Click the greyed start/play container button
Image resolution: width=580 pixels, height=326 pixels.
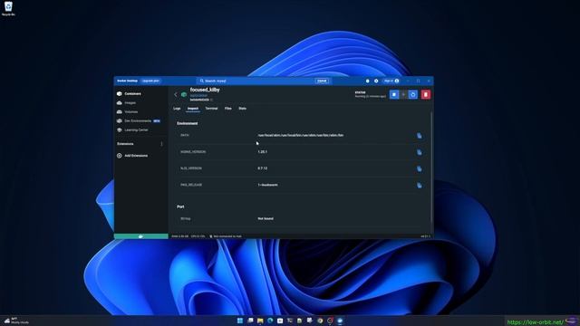coord(403,94)
